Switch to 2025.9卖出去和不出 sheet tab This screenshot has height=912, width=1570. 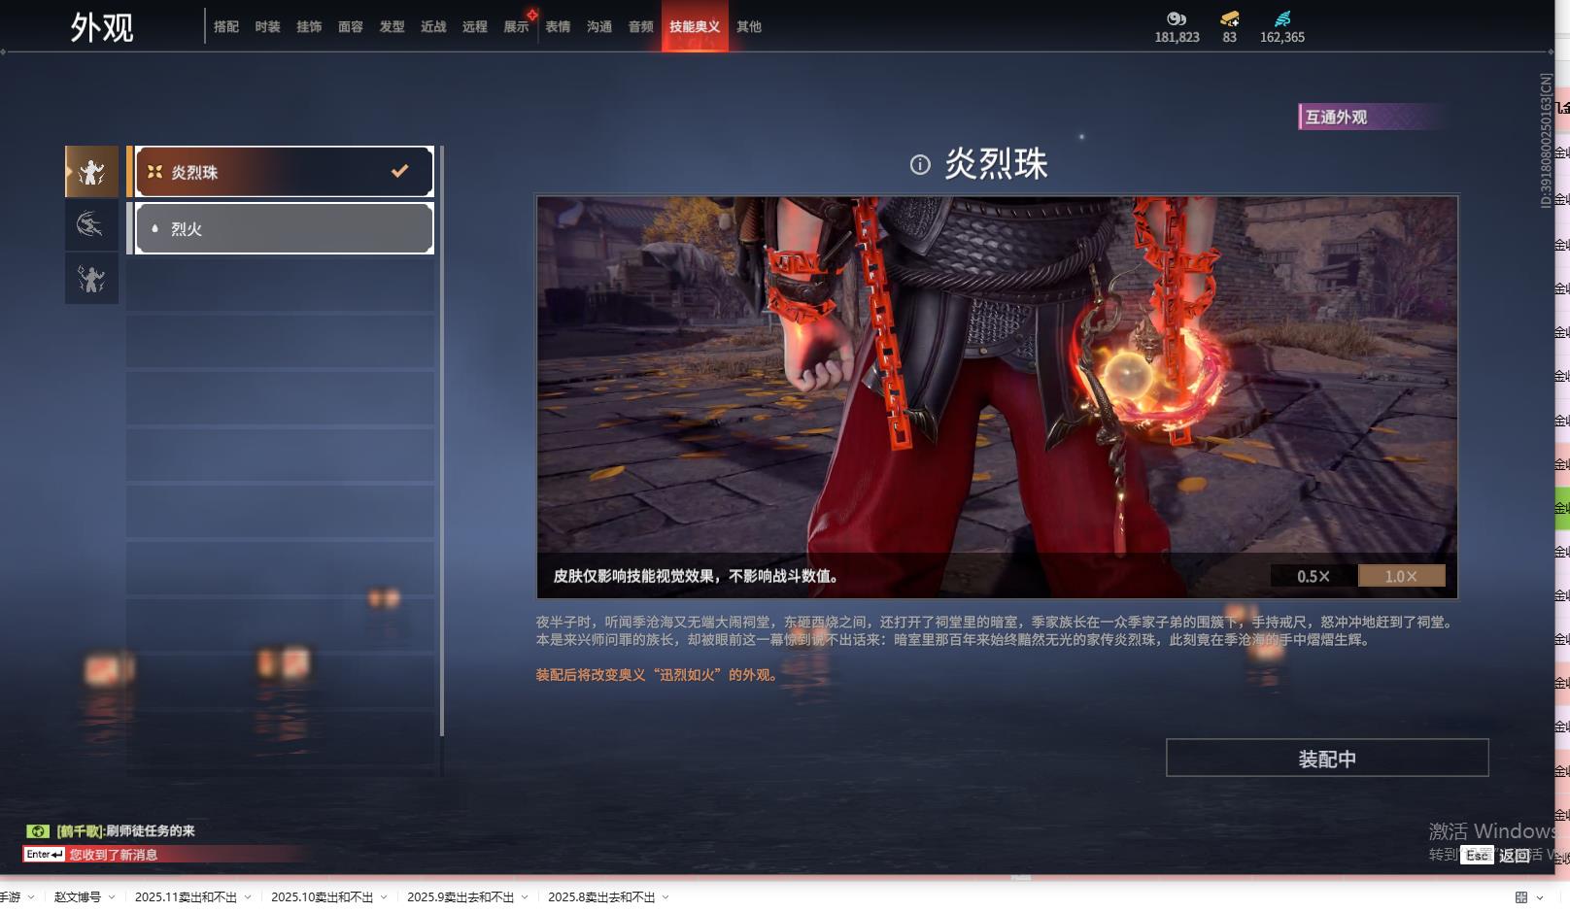(461, 897)
